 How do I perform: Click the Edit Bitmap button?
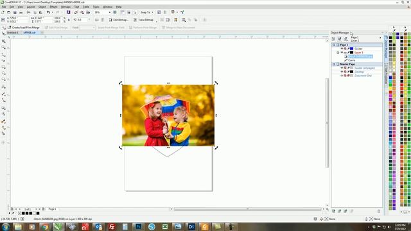click(119, 20)
